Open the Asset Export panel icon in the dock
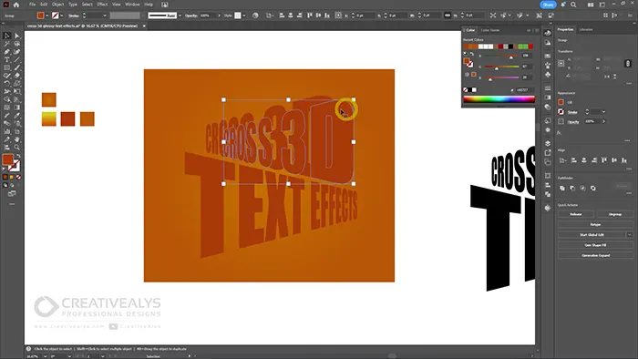Image resolution: width=638 pixels, height=359 pixels. (548, 152)
